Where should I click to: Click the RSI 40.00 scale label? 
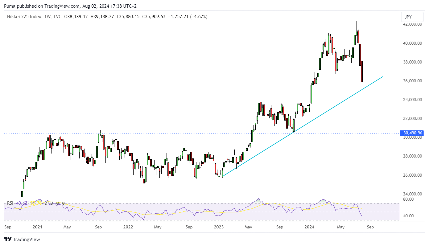(408, 216)
